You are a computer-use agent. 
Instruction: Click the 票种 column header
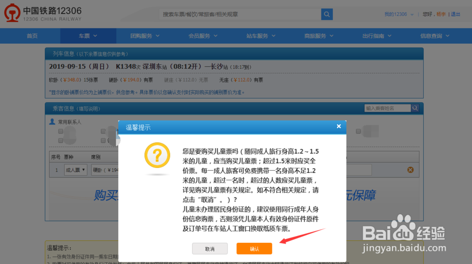tap(68, 157)
